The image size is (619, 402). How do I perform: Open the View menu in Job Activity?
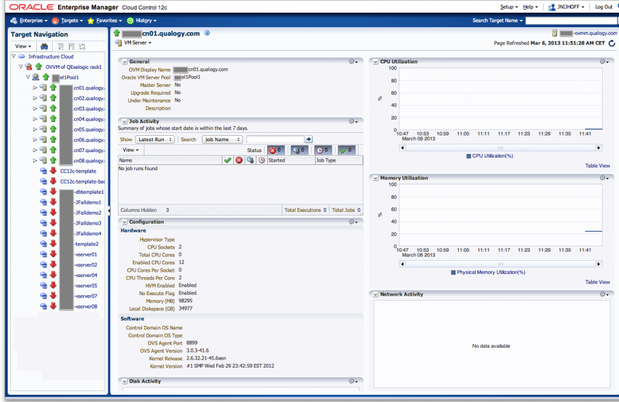[131, 150]
